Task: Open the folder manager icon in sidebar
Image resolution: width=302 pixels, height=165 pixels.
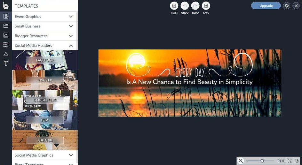Action: pyautogui.click(x=6, y=26)
